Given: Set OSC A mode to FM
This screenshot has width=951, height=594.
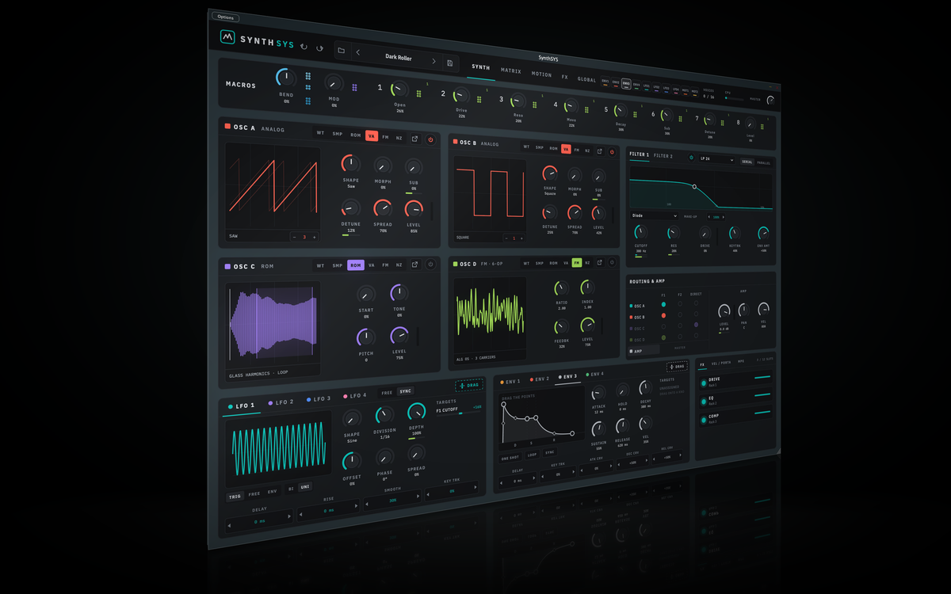Looking at the screenshot, I should click(x=386, y=137).
